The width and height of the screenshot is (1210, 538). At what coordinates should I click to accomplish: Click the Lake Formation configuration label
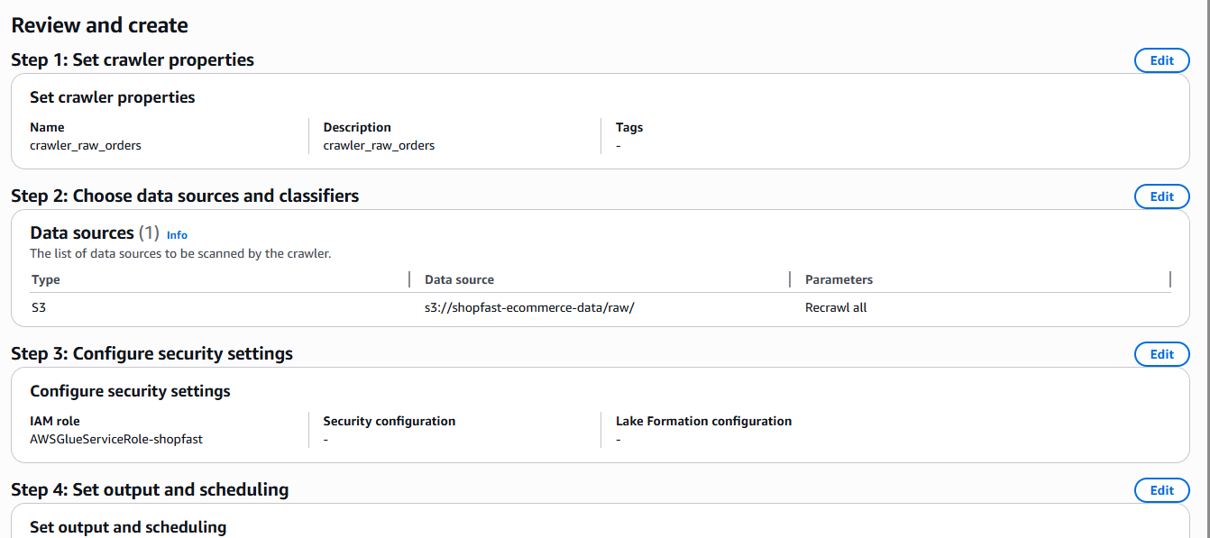tap(703, 421)
